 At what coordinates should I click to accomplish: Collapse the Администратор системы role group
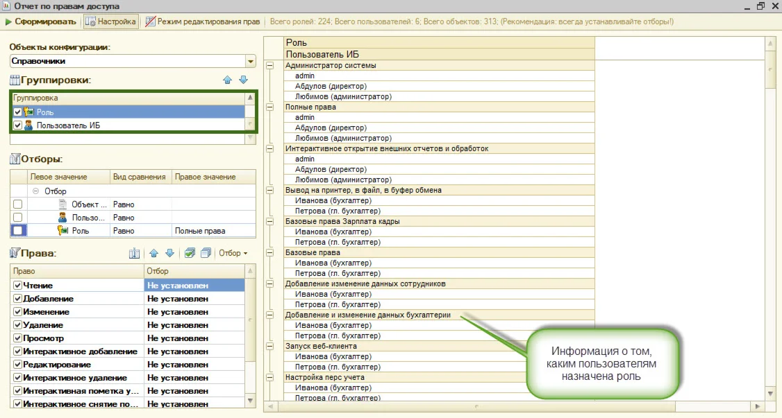pyautogui.click(x=270, y=66)
